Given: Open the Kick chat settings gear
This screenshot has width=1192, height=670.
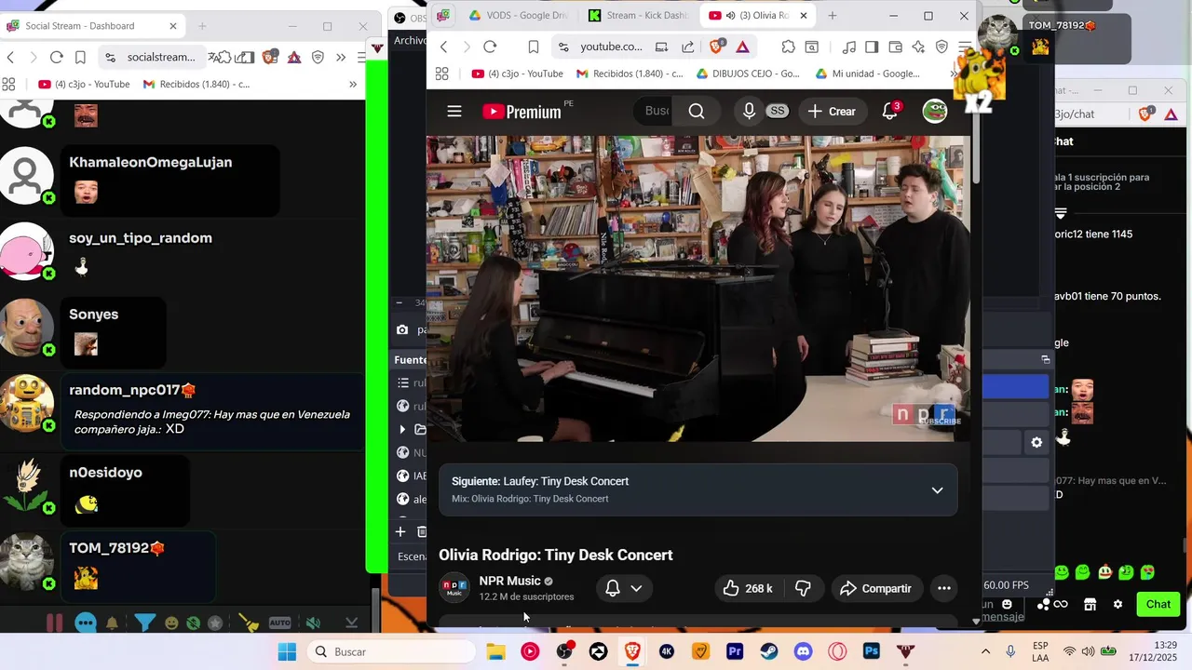Looking at the screenshot, I should coord(1117,604).
